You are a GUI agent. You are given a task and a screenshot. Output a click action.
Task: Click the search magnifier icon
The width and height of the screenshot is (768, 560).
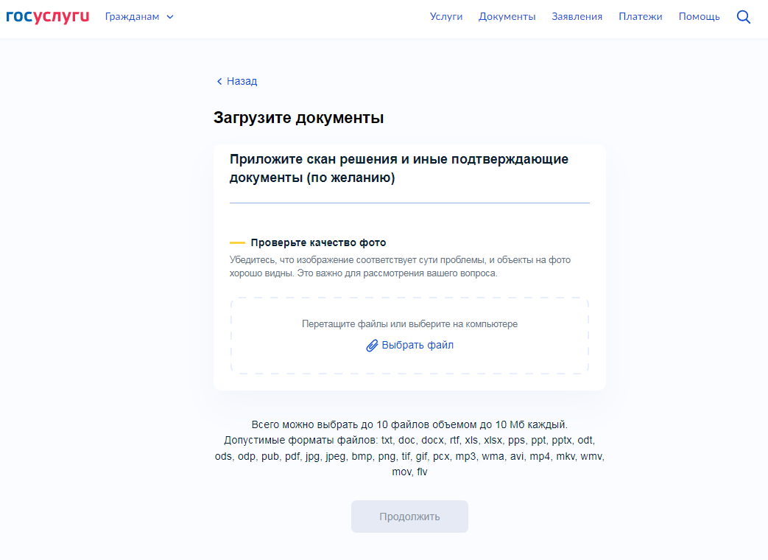(744, 17)
